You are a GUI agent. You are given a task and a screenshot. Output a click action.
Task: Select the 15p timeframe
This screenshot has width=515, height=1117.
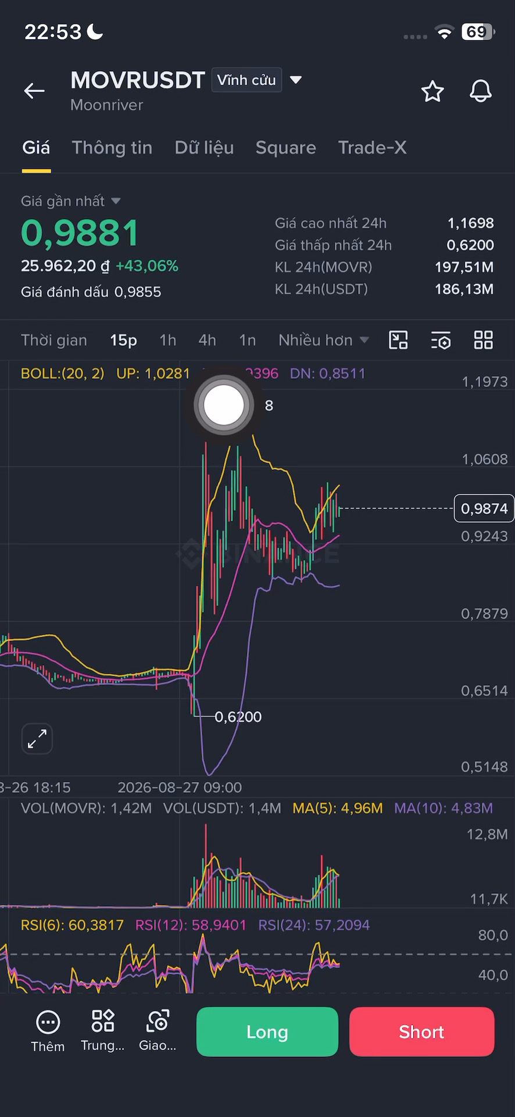(x=123, y=340)
